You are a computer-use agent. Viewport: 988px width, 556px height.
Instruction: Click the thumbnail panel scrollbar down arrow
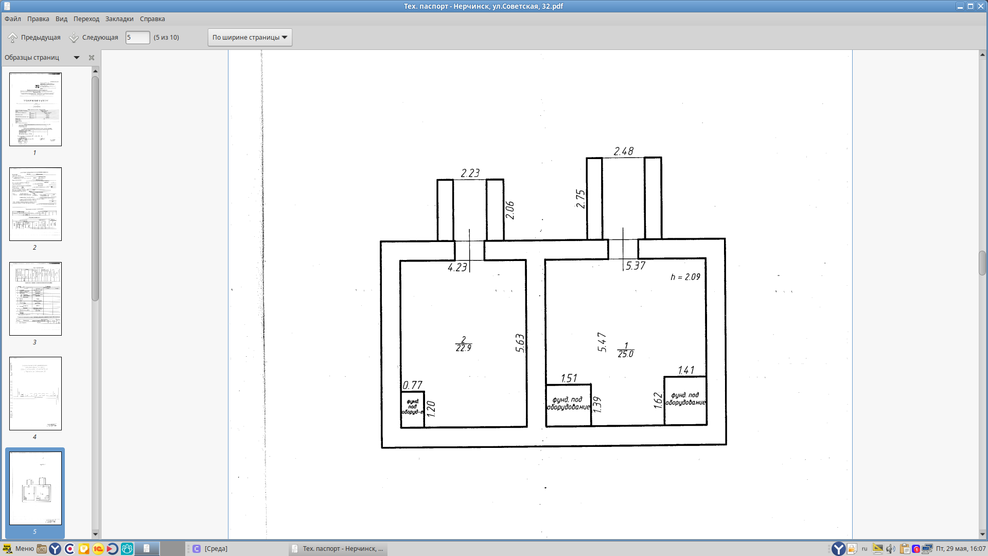coord(95,534)
